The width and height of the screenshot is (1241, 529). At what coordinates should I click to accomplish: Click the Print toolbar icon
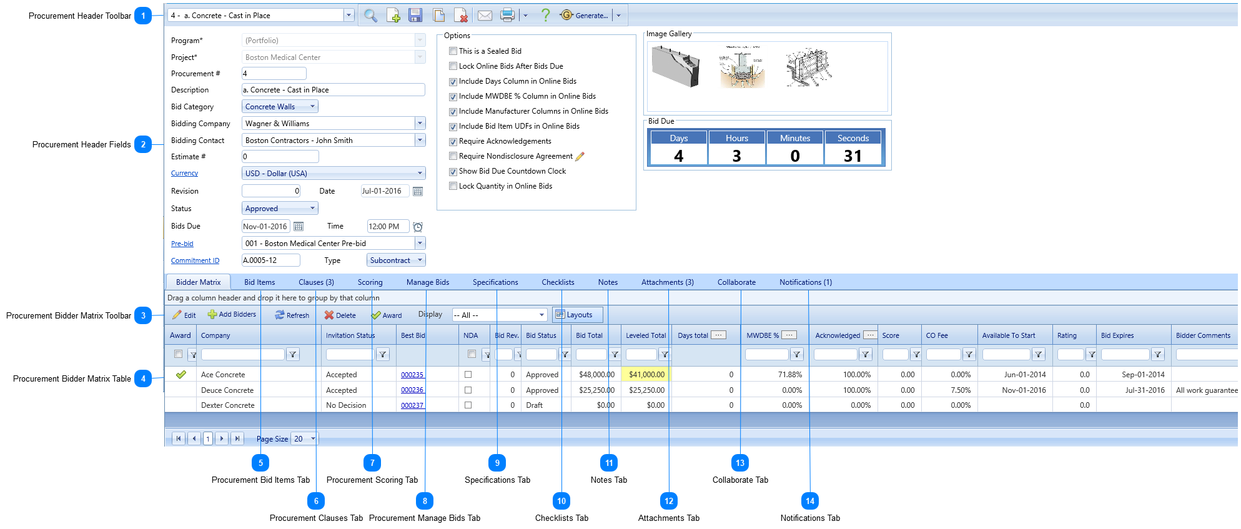point(507,16)
